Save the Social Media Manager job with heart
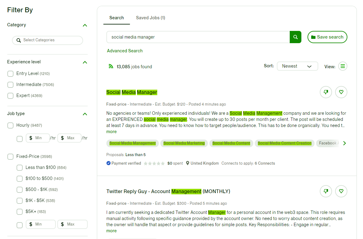 click(341, 92)
